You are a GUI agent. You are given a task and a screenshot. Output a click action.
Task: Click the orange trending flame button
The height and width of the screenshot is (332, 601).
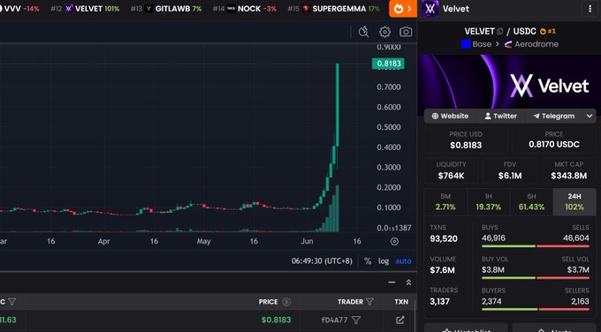(x=403, y=9)
